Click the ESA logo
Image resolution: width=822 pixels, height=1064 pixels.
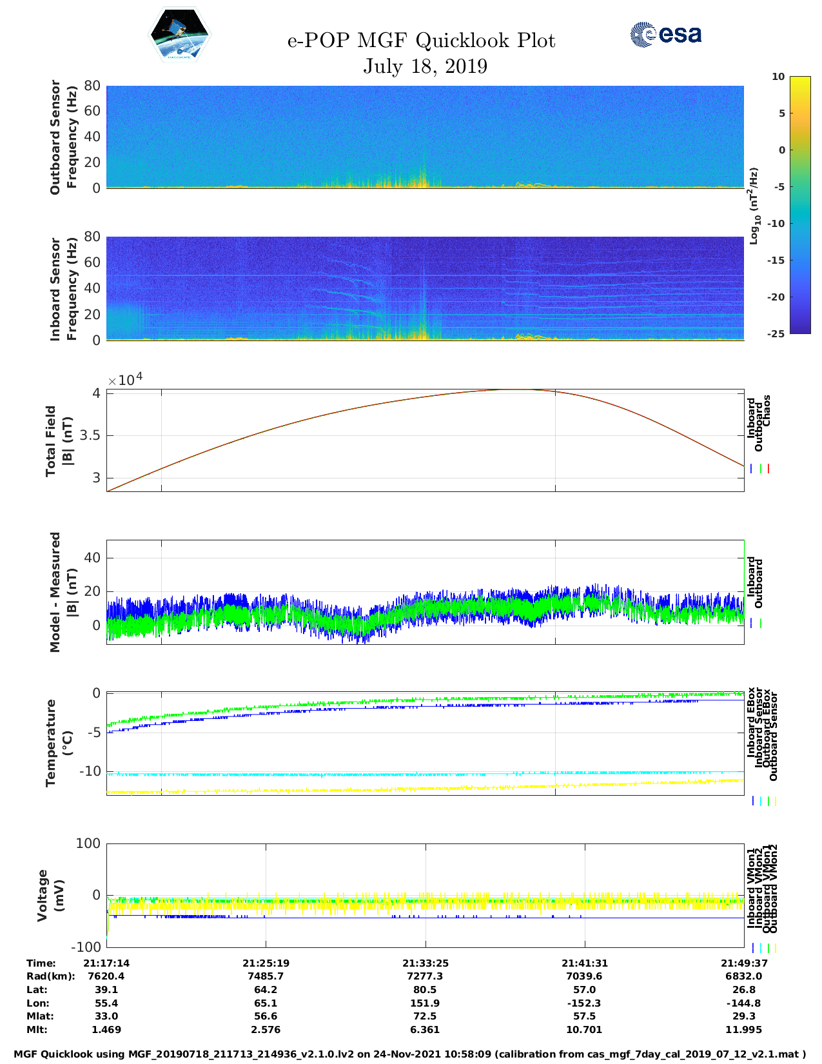point(665,34)
